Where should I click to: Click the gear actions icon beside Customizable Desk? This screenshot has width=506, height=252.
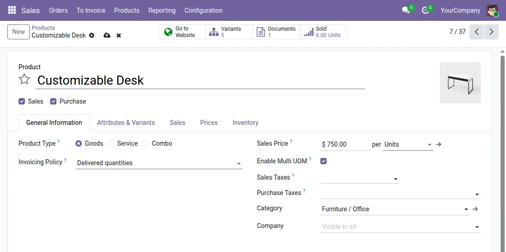[x=92, y=35]
